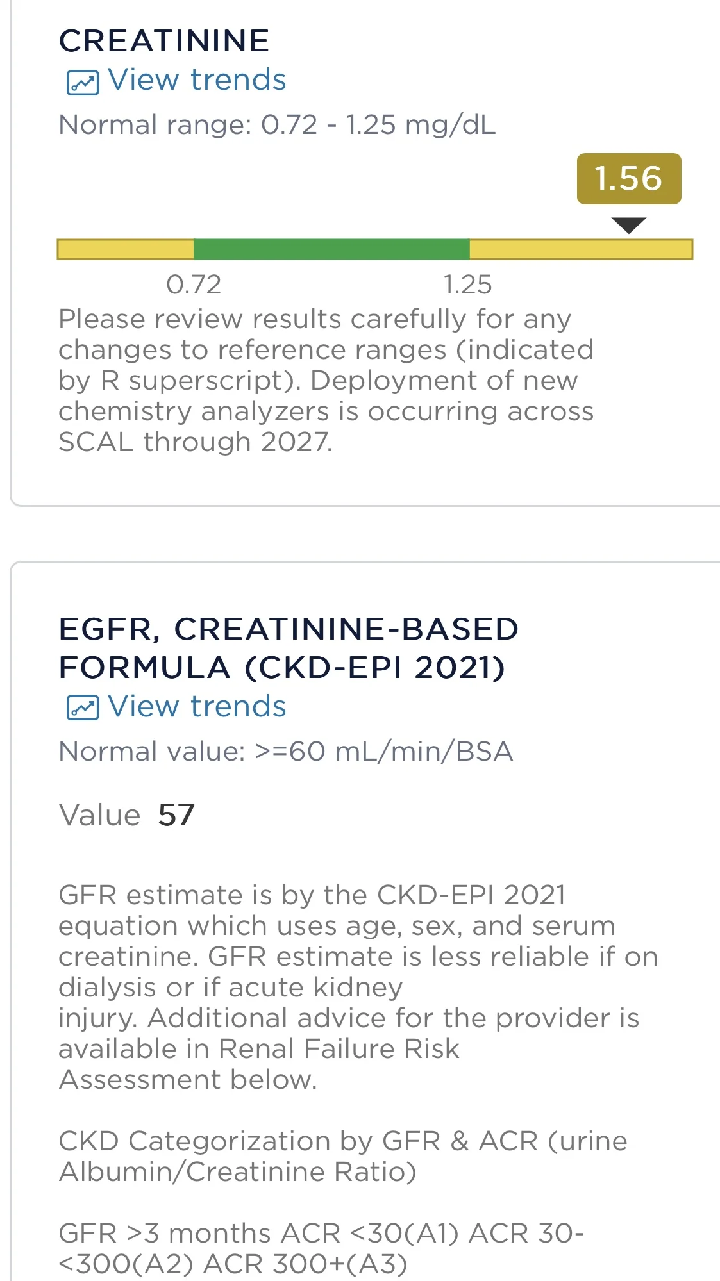Click the left yellow low segment of the bar
This screenshot has height=1281, width=720.
[x=125, y=249]
